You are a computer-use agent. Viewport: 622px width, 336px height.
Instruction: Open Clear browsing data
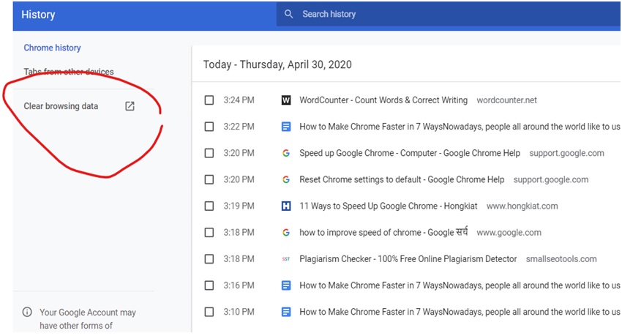(61, 106)
